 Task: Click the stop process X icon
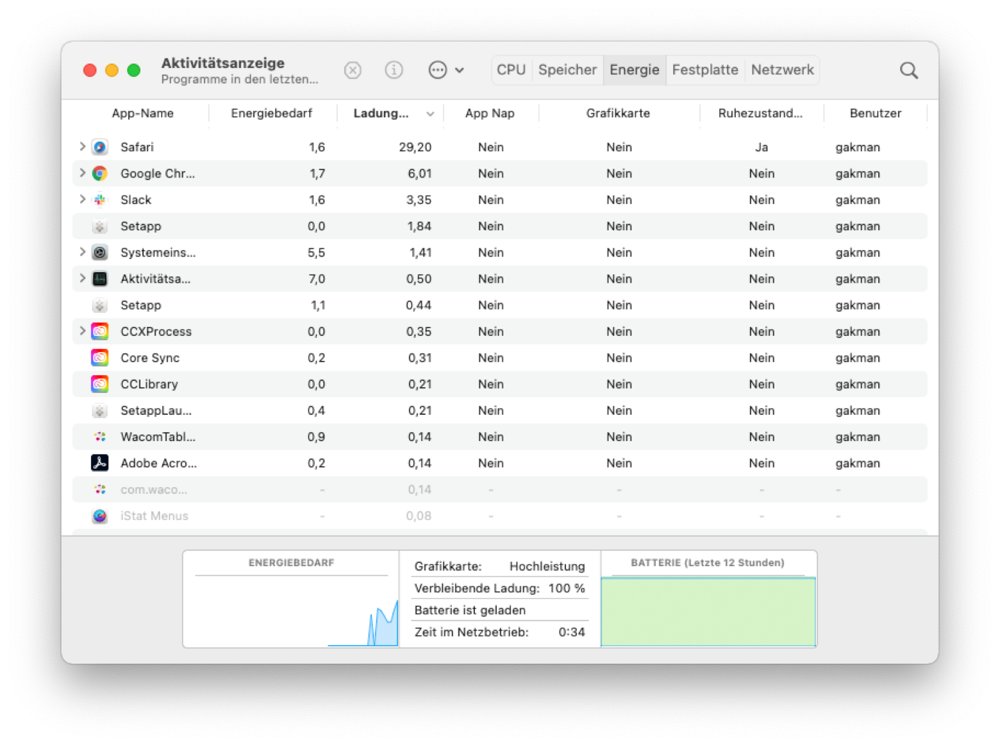pos(353,70)
